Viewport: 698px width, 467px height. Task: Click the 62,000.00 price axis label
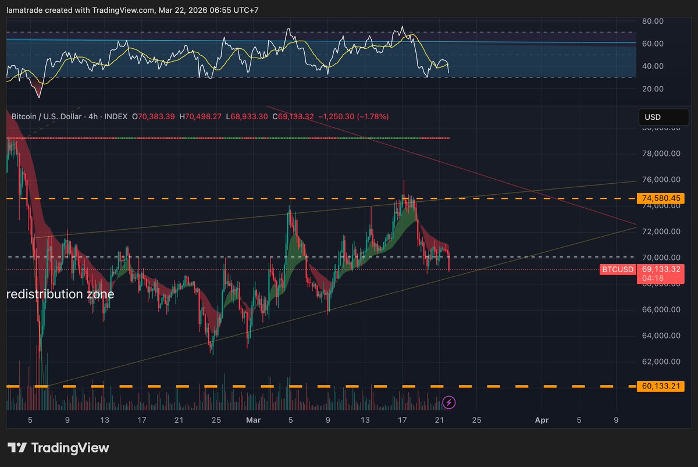pyautogui.click(x=661, y=361)
